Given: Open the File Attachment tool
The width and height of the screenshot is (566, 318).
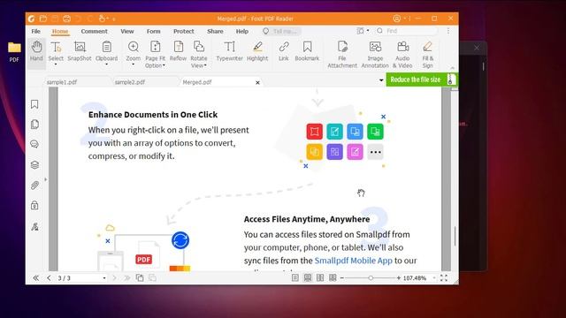Looking at the screenshot, I should pyautogui.click(x=342, y=54).
